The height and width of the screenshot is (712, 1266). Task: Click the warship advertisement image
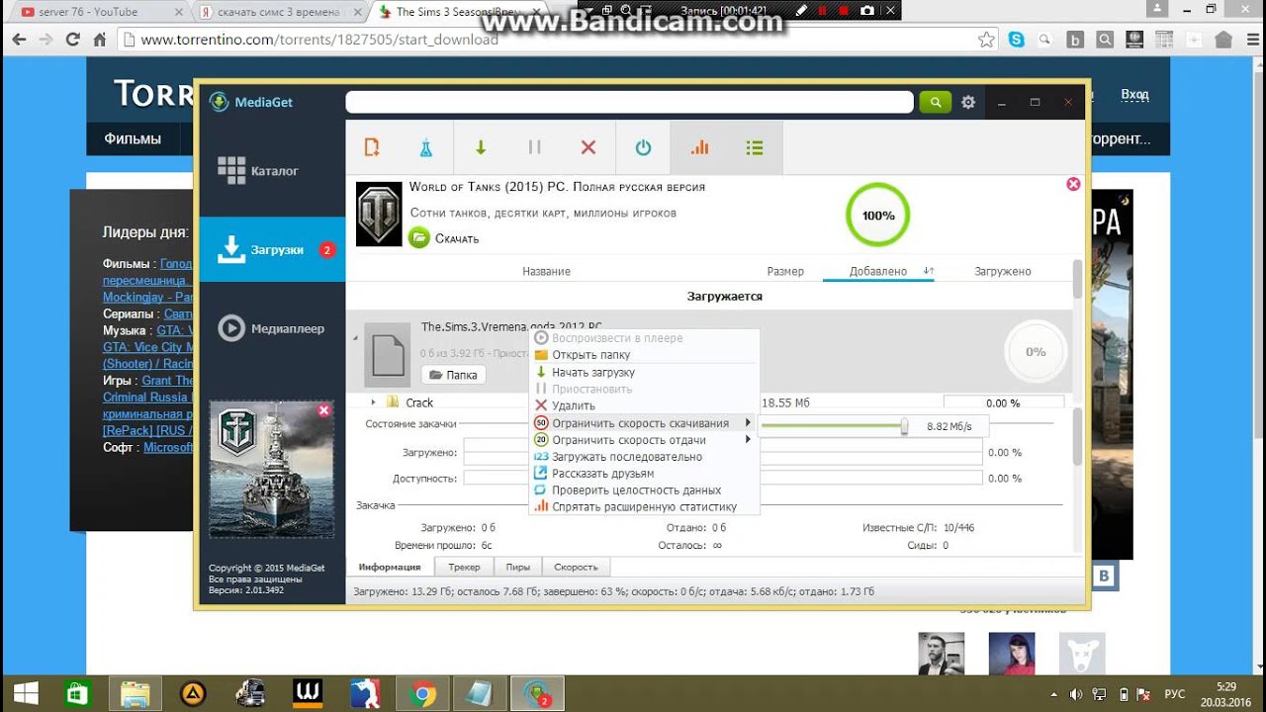[x=271, y=469]
